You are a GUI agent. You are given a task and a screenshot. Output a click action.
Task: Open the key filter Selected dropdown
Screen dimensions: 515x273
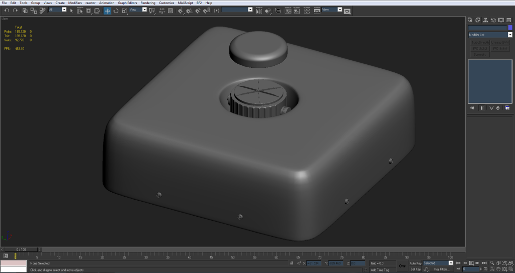click(451, 263)
